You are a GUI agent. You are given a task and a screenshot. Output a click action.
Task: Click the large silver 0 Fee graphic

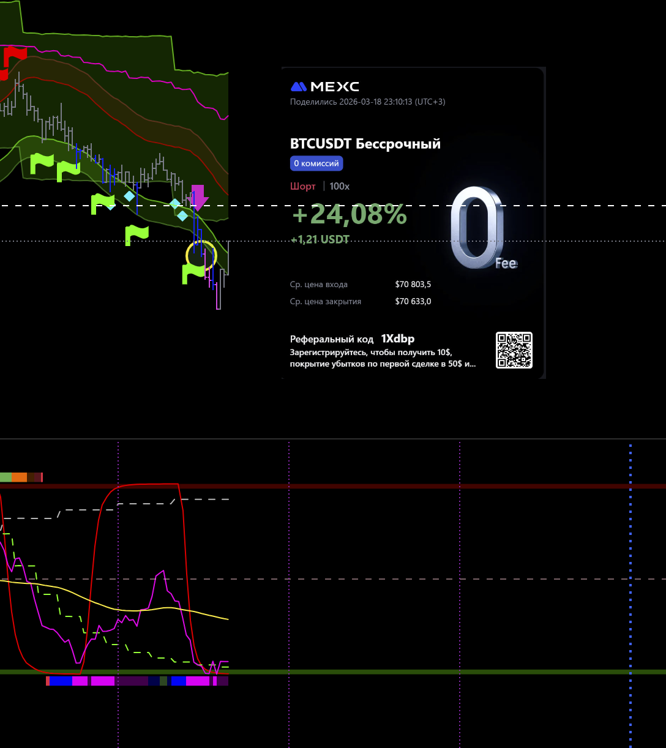click(x=479, y=228)
